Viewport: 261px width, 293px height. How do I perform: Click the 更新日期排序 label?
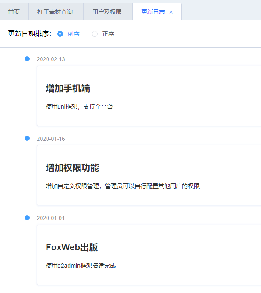pyautogui.click(x=30, y=34)
